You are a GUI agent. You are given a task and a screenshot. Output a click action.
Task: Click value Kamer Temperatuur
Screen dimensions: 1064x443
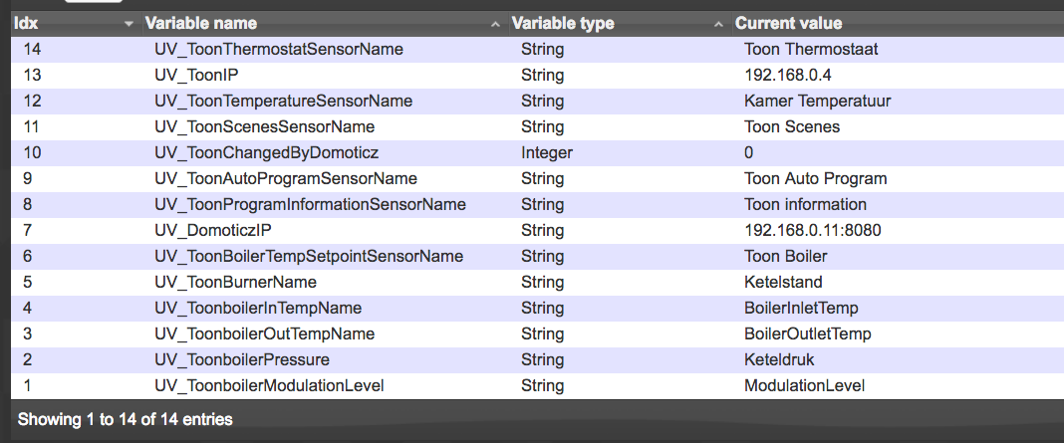pyautogui.click(x=818, y=102)
